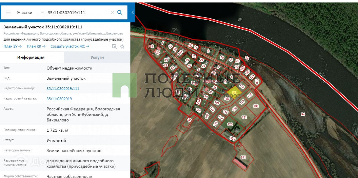358x178 pixels.
Task: Switch to the Услуги tab
Action: tap(97, 57)
